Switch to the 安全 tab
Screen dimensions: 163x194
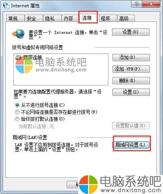point(34,18)
